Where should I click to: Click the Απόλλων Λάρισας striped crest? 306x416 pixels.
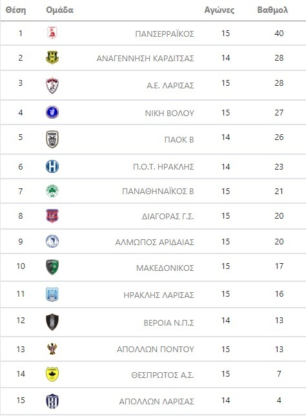click(x=52, y=401)
